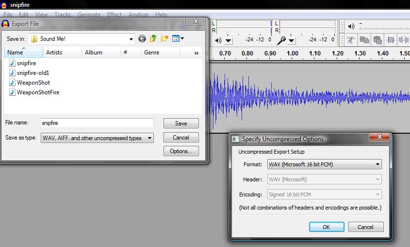
Task: Go back to the last visited folder
Action: (142, 39)
